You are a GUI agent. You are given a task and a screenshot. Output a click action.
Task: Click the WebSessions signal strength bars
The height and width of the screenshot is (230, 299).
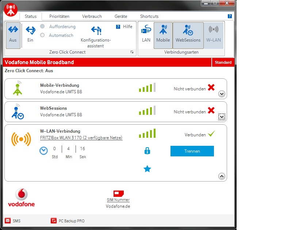point(147,110)
